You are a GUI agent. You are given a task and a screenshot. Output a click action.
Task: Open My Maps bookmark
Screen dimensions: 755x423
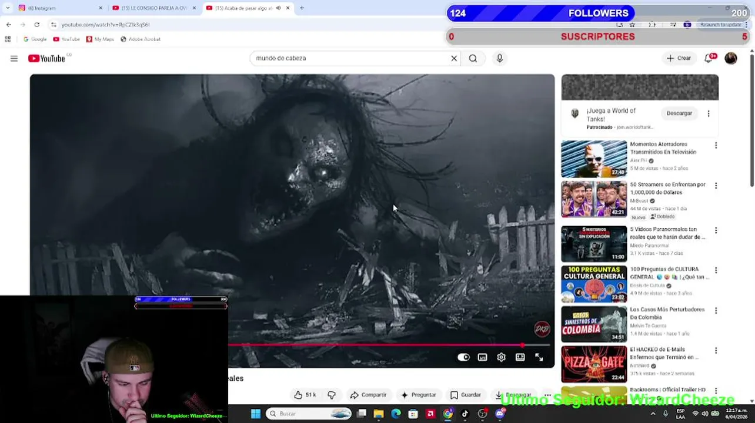click(100, 39)
